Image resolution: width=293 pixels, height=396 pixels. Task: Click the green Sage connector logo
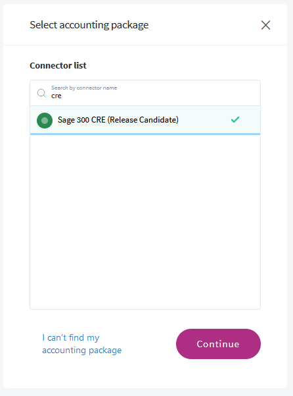point(45,121)
